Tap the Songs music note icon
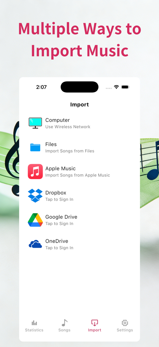The image size is (159, 347). coord(64,323)
